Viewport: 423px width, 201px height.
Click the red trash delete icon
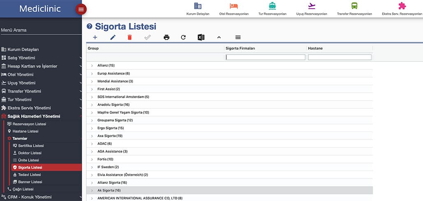[130, 37]
